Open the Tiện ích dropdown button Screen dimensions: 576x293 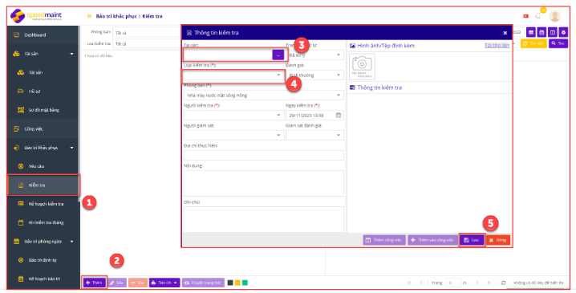164,283
